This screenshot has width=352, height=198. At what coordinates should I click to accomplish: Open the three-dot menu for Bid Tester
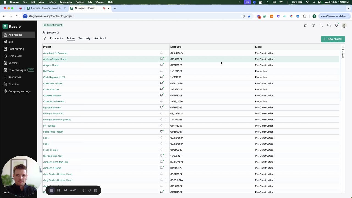pos(166,71)
